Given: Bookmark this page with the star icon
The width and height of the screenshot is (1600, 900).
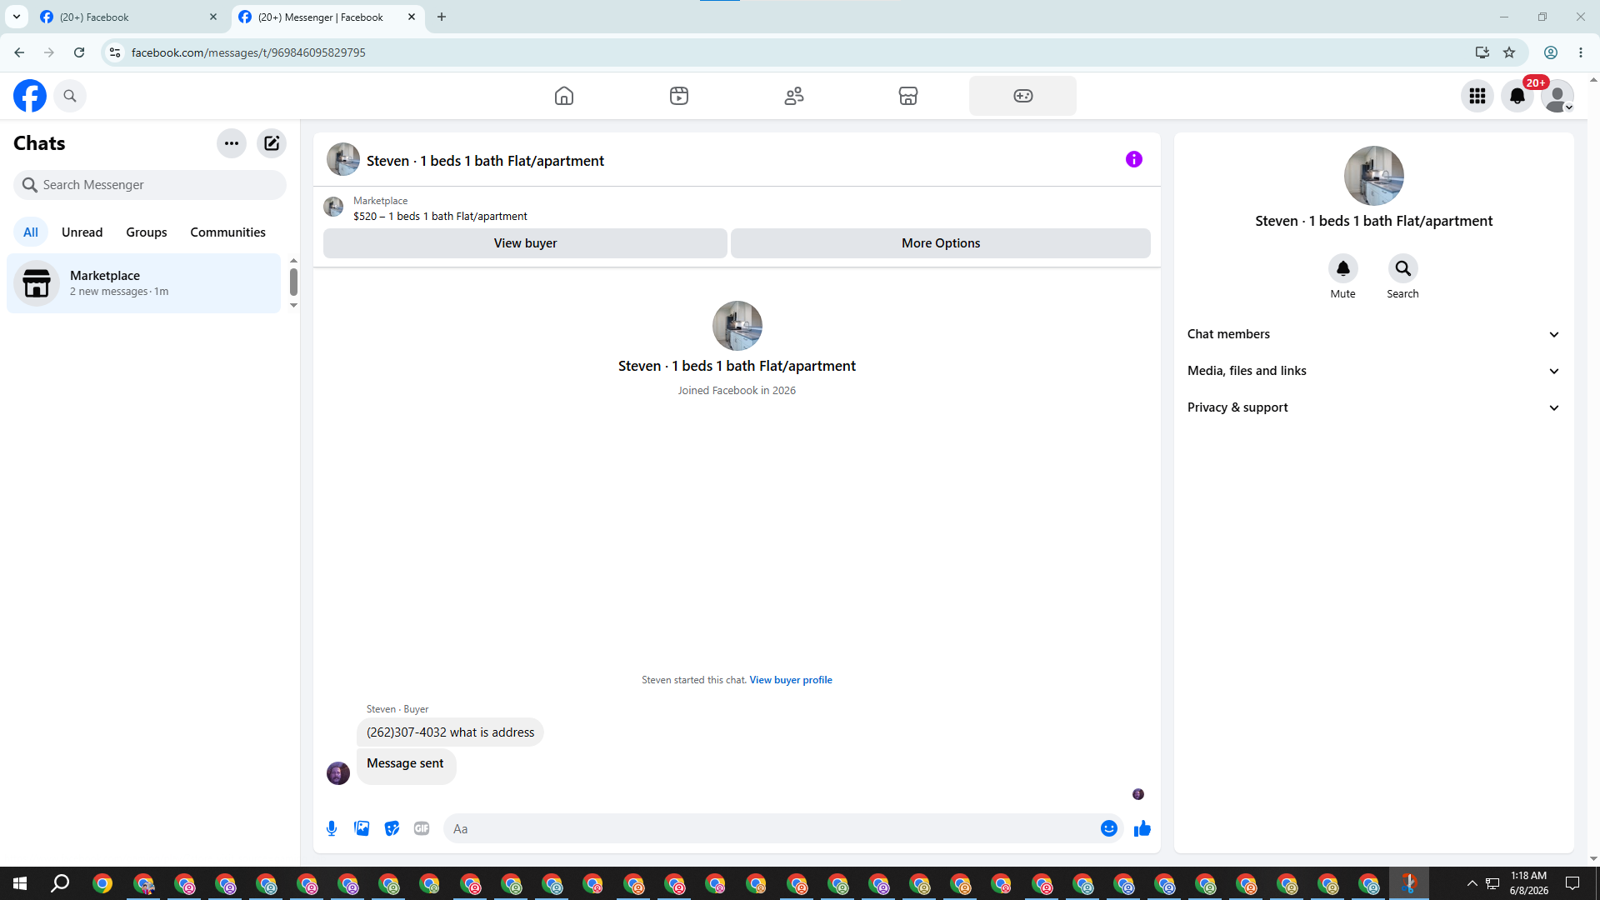Looking at the screenshot, I should (1509, 52).
